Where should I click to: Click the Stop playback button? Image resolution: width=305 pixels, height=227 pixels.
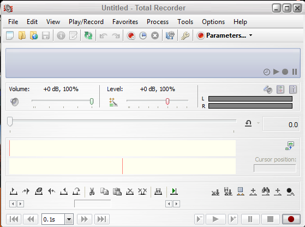click(x=271, y=219)
